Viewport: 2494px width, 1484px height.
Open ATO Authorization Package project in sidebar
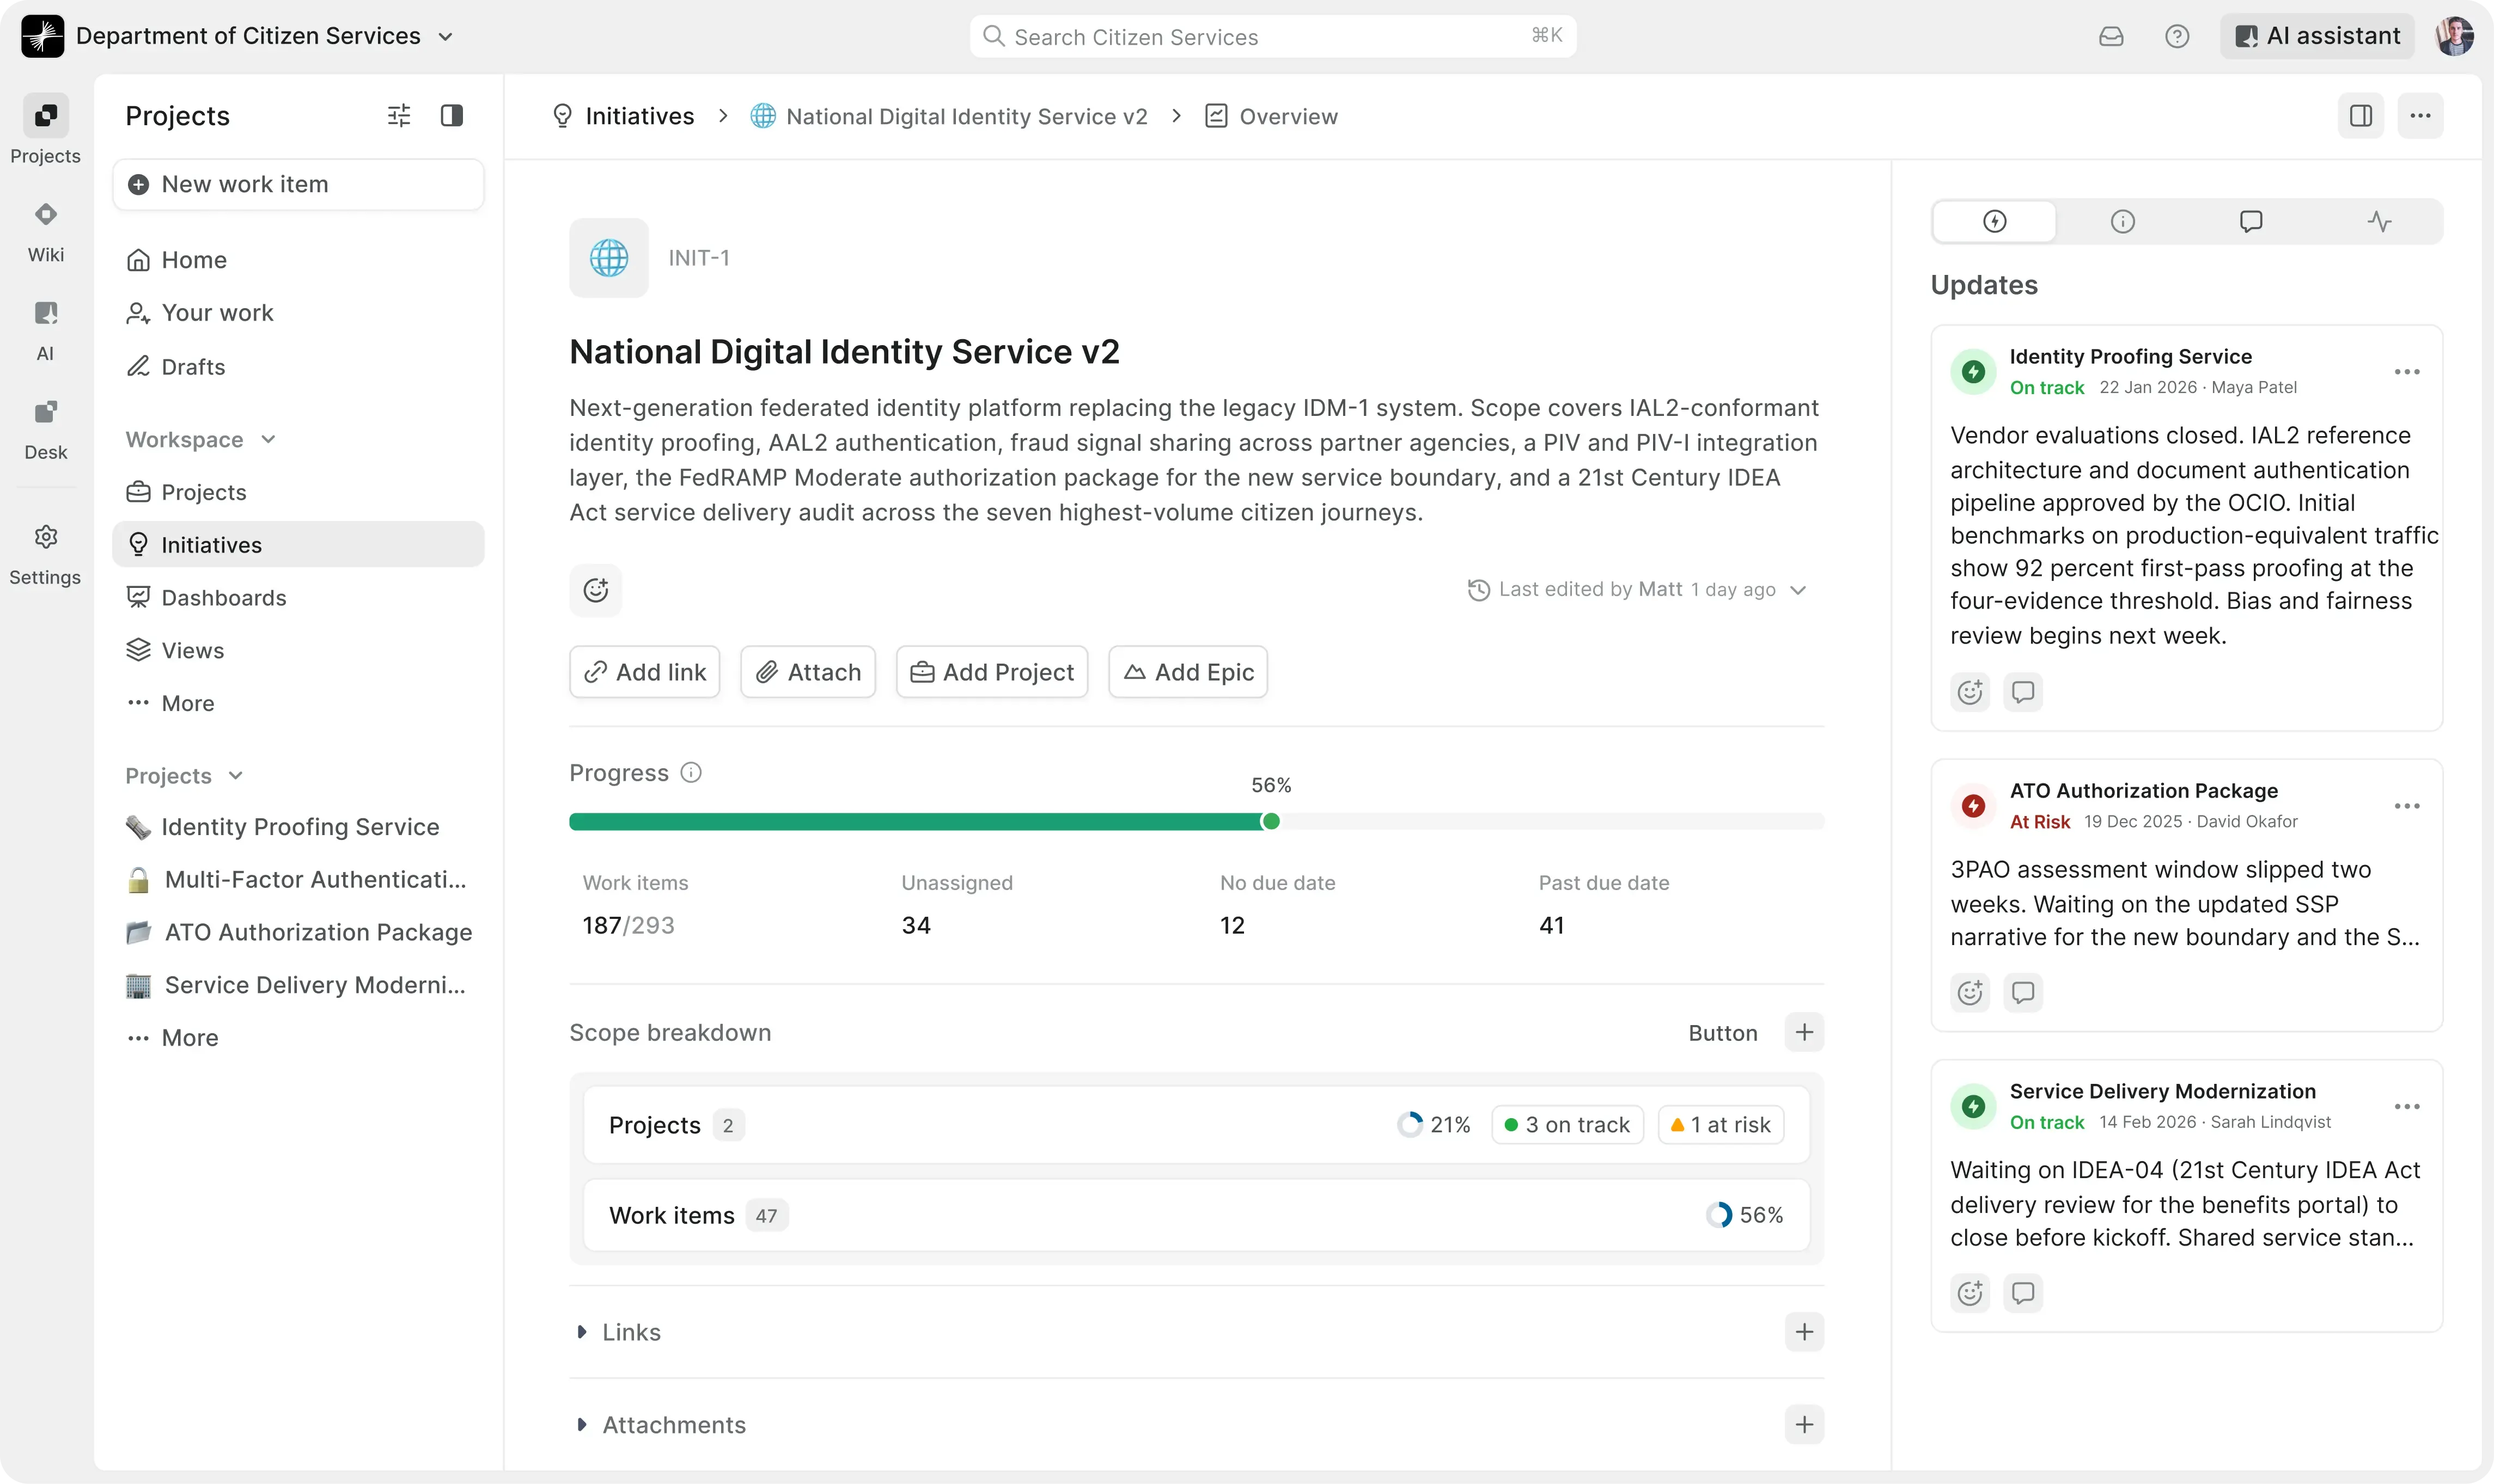pyautogui.click(x=298, y=932)
